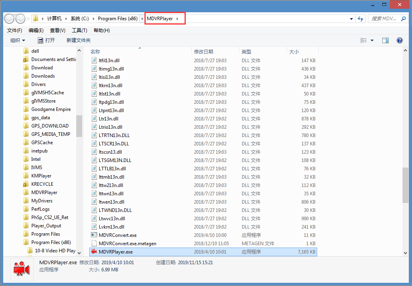Select the IVMS folder icon in tree

pyautogui.click(x=26, y=167)
